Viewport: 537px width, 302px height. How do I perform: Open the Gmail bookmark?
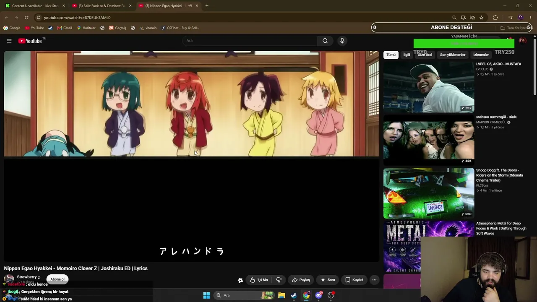click(x=65, y=28)
